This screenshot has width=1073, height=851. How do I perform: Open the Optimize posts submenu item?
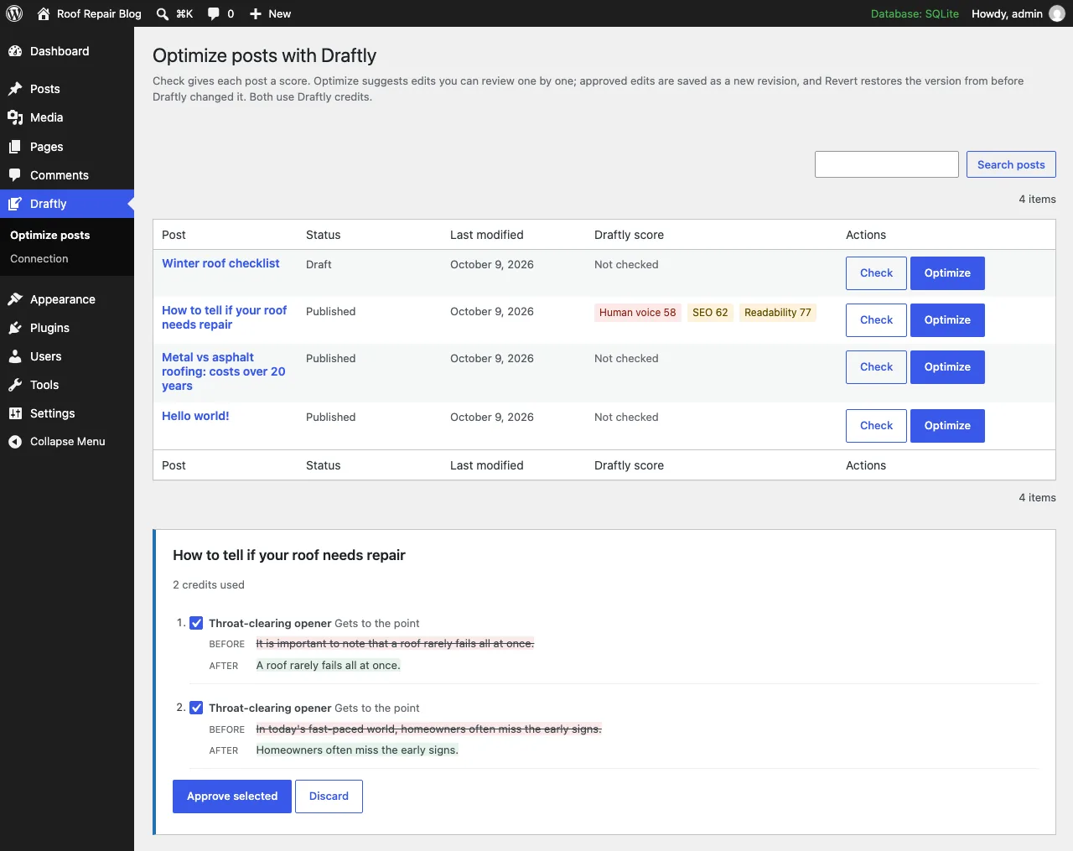coord(50,236)
